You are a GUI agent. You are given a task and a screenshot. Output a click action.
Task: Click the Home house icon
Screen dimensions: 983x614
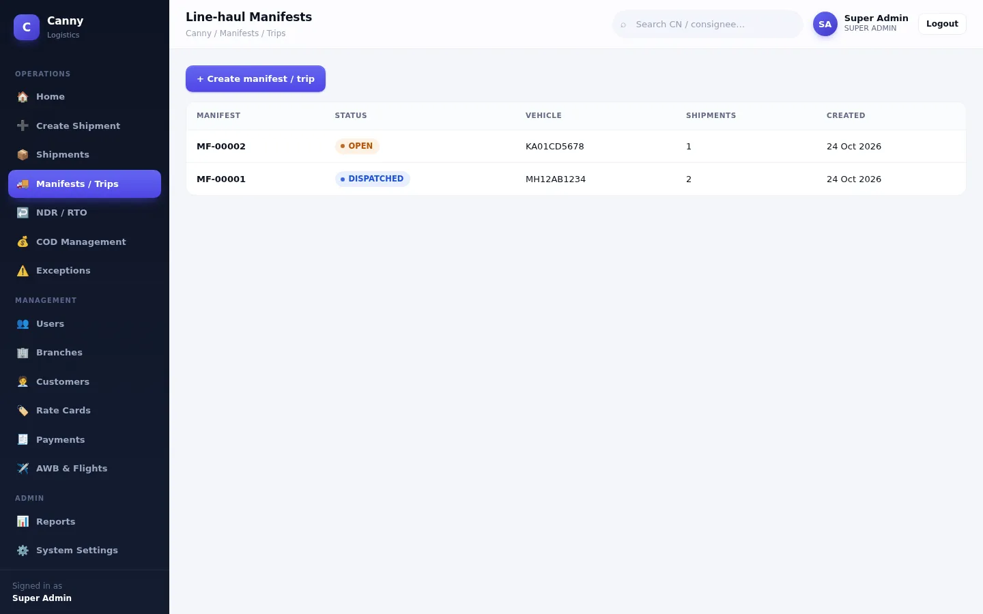(x=23, y=97)
